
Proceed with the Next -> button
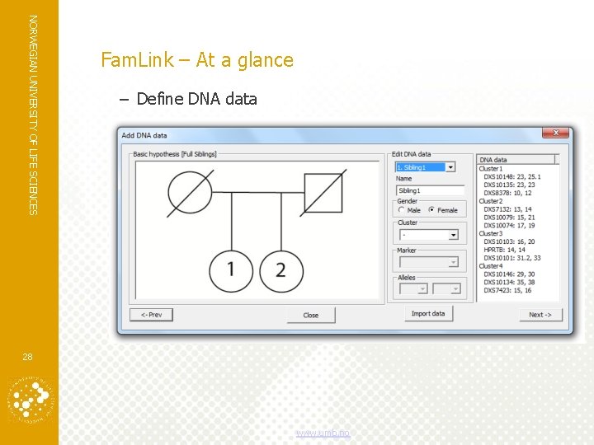pos(540,315)
